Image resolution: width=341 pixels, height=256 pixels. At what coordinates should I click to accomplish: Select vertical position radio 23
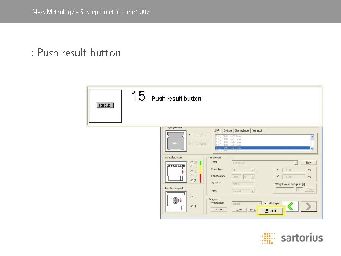192,171
